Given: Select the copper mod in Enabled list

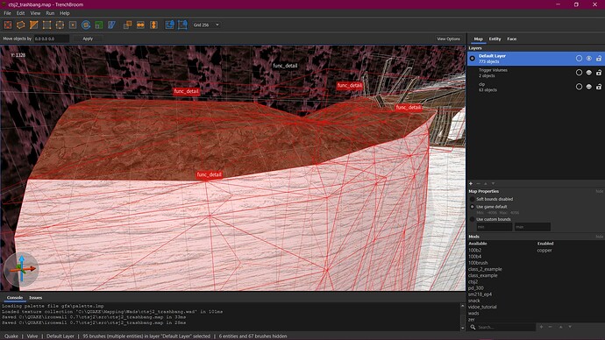Looking at the screenshot, I should click(x=544, y=251).
